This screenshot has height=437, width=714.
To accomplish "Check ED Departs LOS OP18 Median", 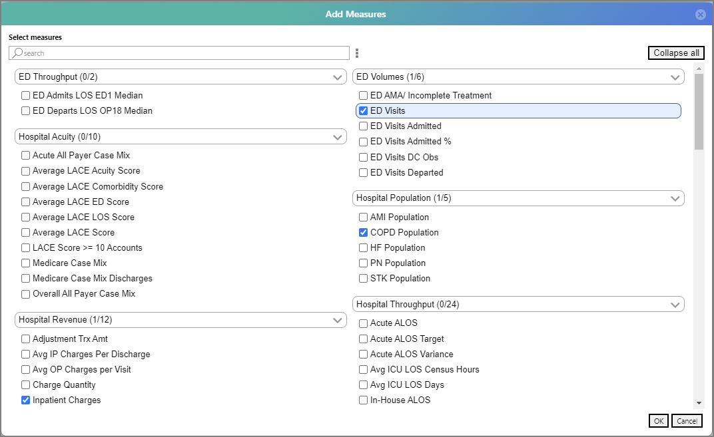I will coord(26,111).
